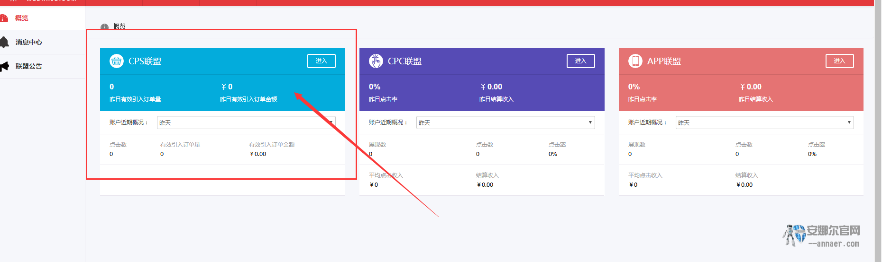This screenshot has width=882, height=262.
Task: Click the APP联盟 card title
Action: [x=664, y=61]
